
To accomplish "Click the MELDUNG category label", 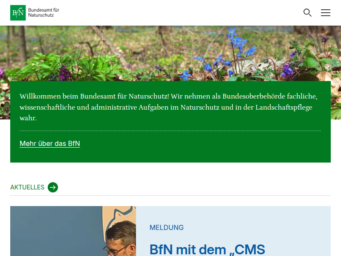I will pos(167,228).
